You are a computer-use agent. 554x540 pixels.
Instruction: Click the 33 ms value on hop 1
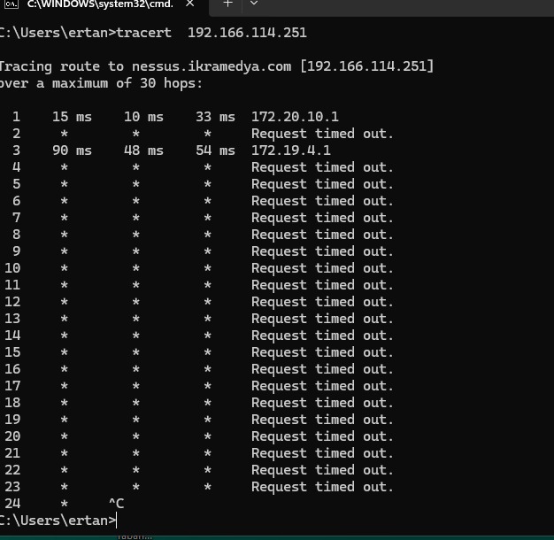[x=216, y=117]
